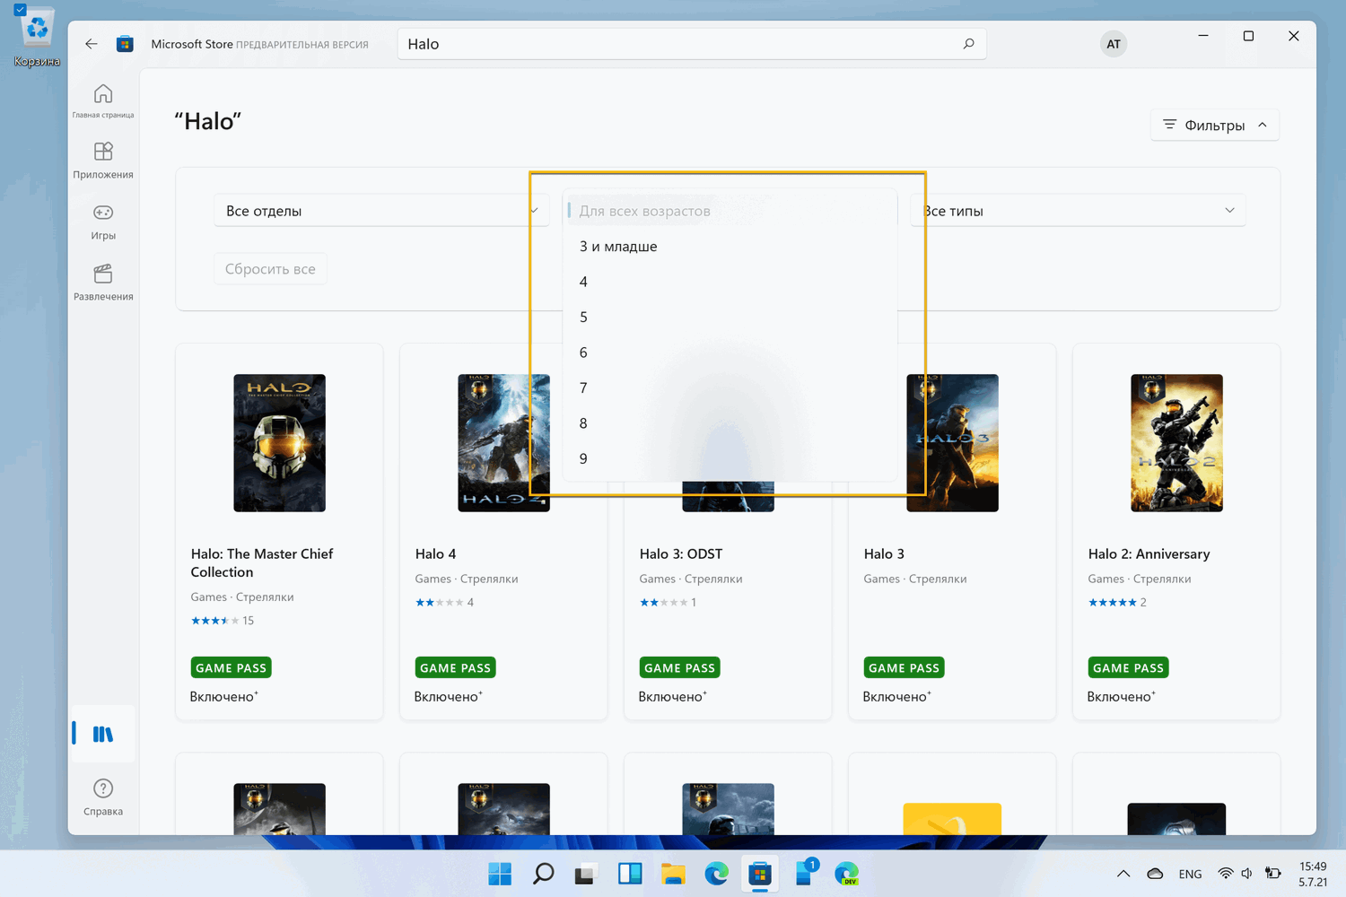The image size is (1346, 897).
Task: Click the Microsoft Store logo icon
Action: tap(125, 44)
